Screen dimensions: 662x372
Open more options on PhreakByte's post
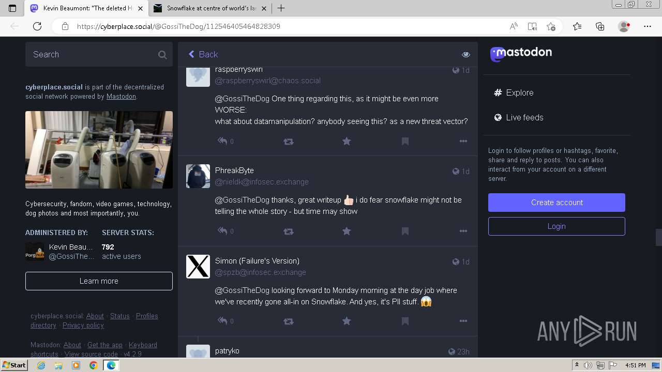pos(463,231)
